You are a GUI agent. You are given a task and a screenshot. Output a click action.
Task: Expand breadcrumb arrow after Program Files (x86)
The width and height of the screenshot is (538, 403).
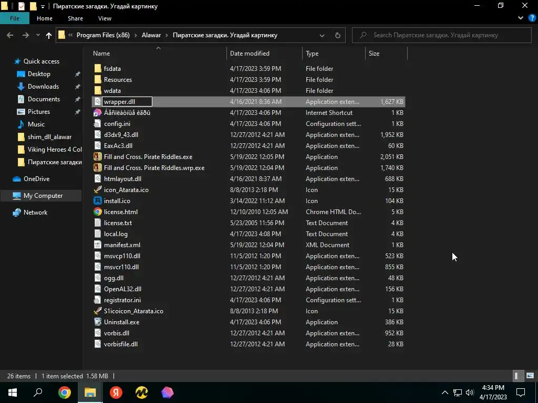136,35
